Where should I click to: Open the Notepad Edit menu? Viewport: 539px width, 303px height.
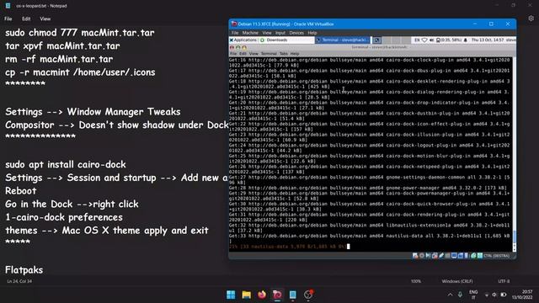[26, 19]
